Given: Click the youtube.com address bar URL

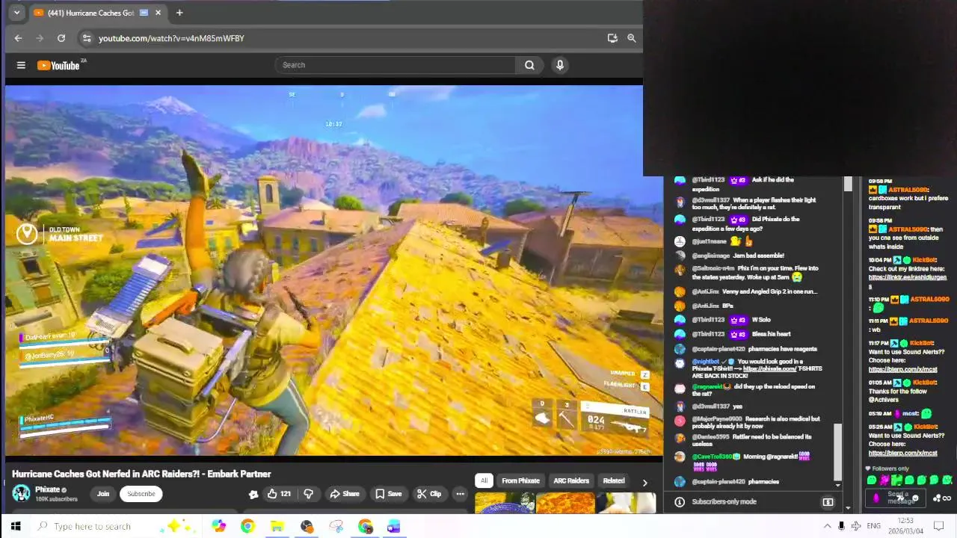Looking at the screenshot, I should 171,38.
